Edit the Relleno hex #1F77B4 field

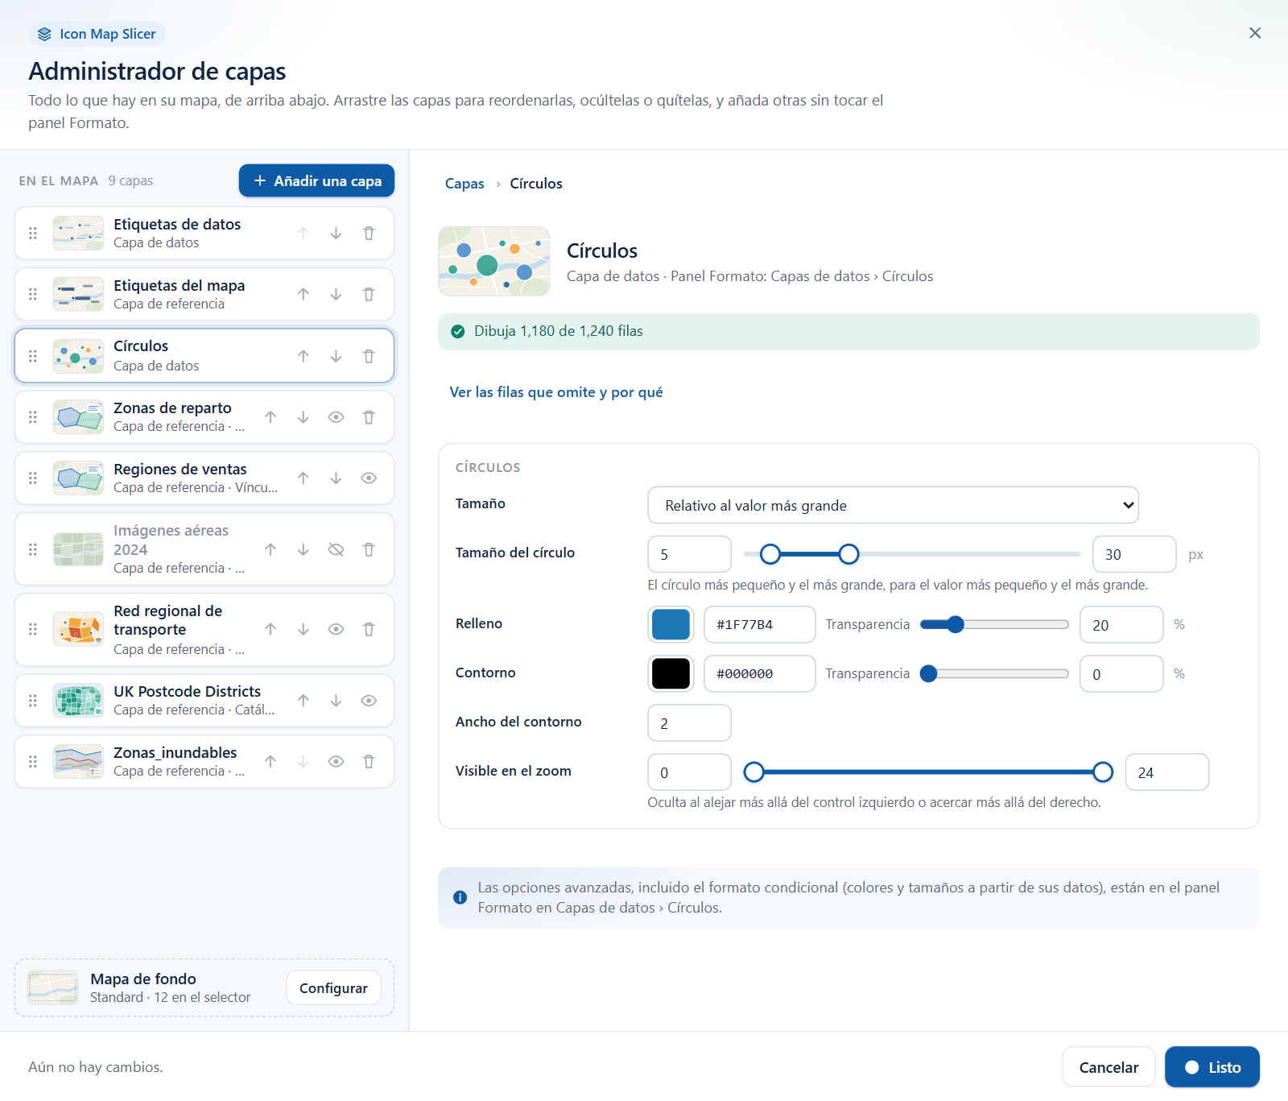tap(759, 624)
